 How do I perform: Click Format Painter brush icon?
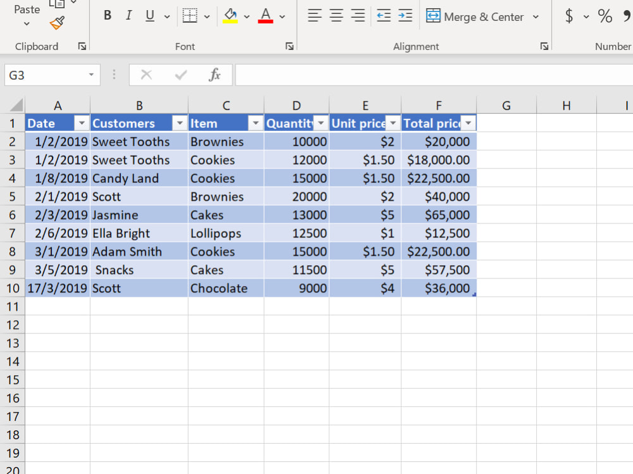(58, 23)
